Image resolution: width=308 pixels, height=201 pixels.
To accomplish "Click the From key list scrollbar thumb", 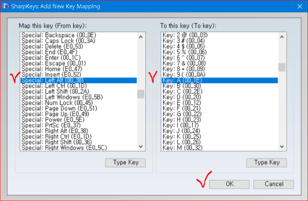I will (141, 94).
